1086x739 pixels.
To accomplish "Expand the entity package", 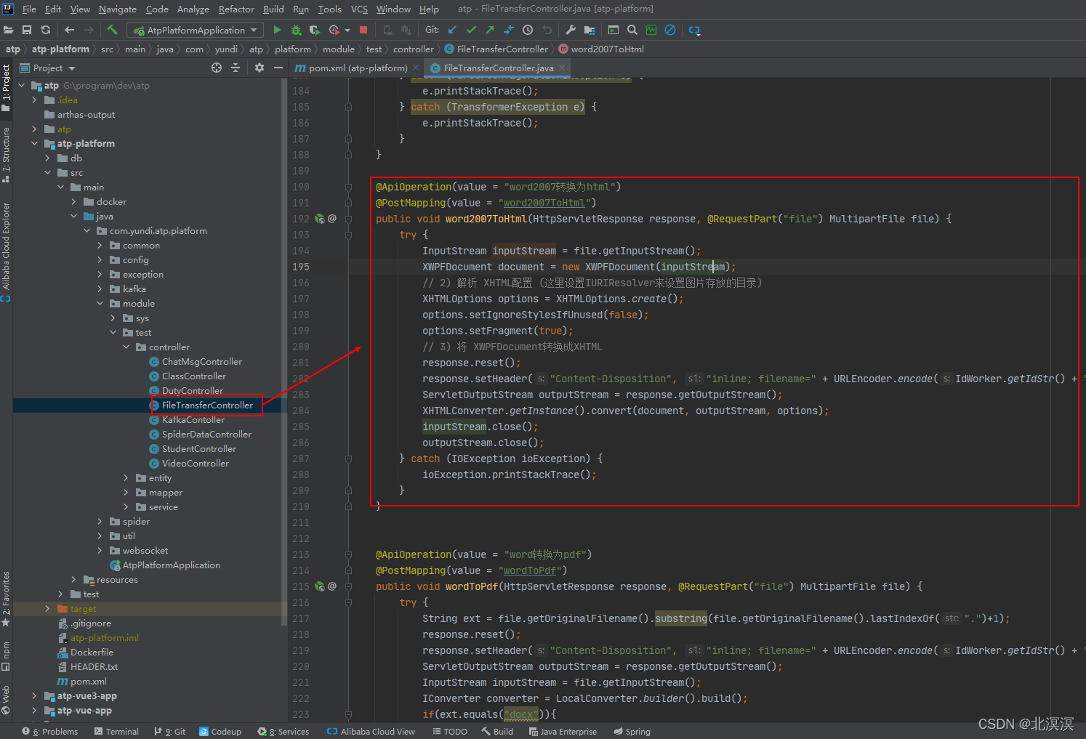I will pos(126,477).
